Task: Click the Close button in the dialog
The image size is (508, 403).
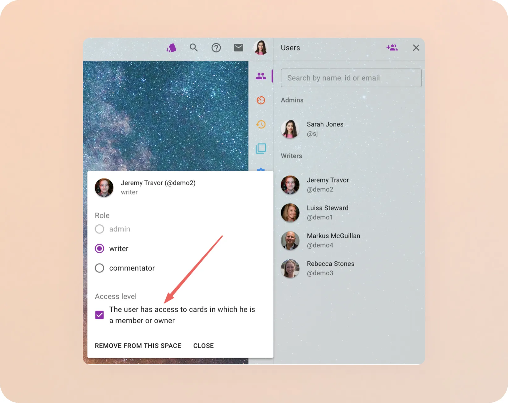Action: tap(203, 346)
